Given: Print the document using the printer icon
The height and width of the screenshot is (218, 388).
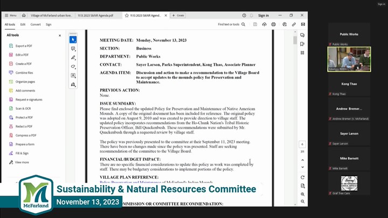Looking at the screenshot, I should click(x=273, y=24).
